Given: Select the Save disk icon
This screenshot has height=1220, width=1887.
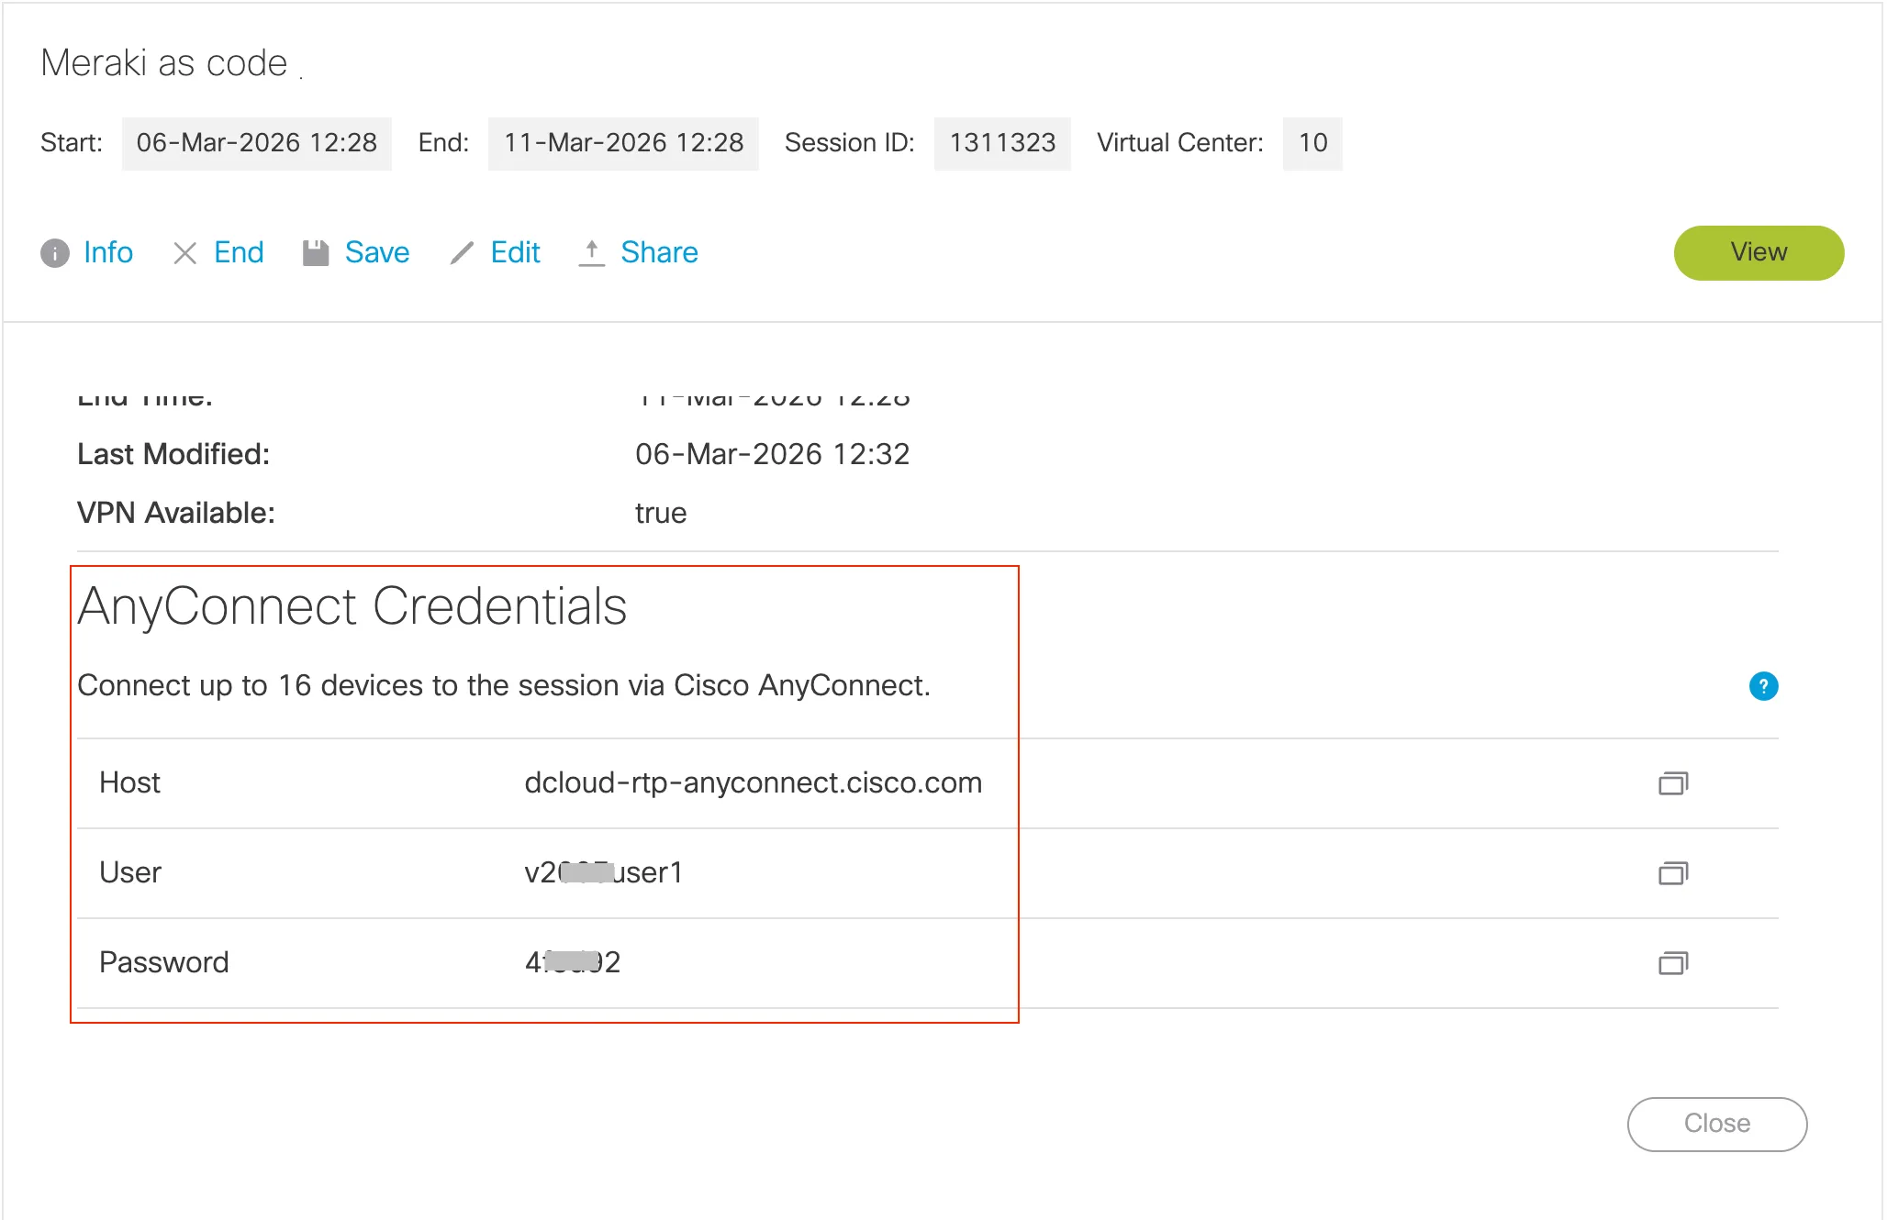Looking at the screenshot, I should pyautogui.click(x=315, y=251).
